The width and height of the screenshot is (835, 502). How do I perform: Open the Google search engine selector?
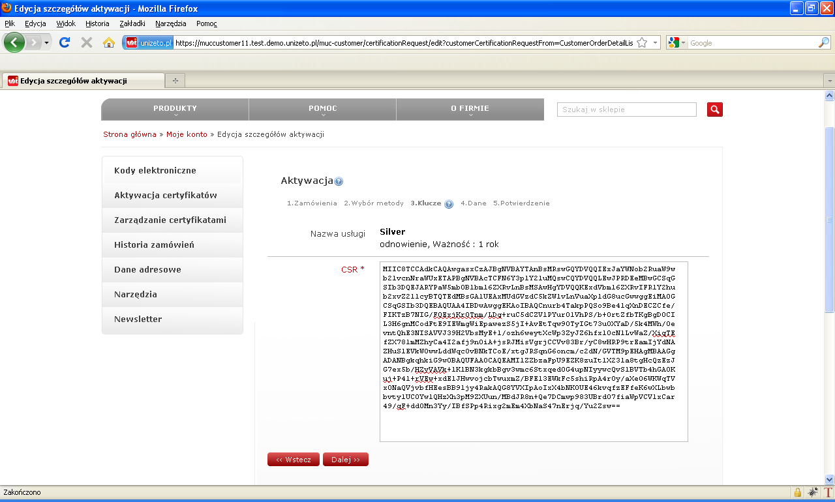point(677,42)
